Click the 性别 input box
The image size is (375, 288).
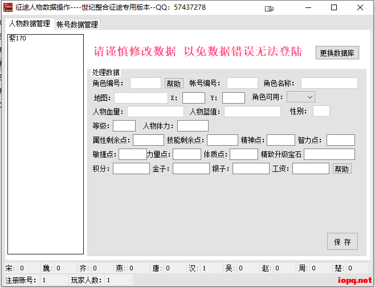pos(321,111)
